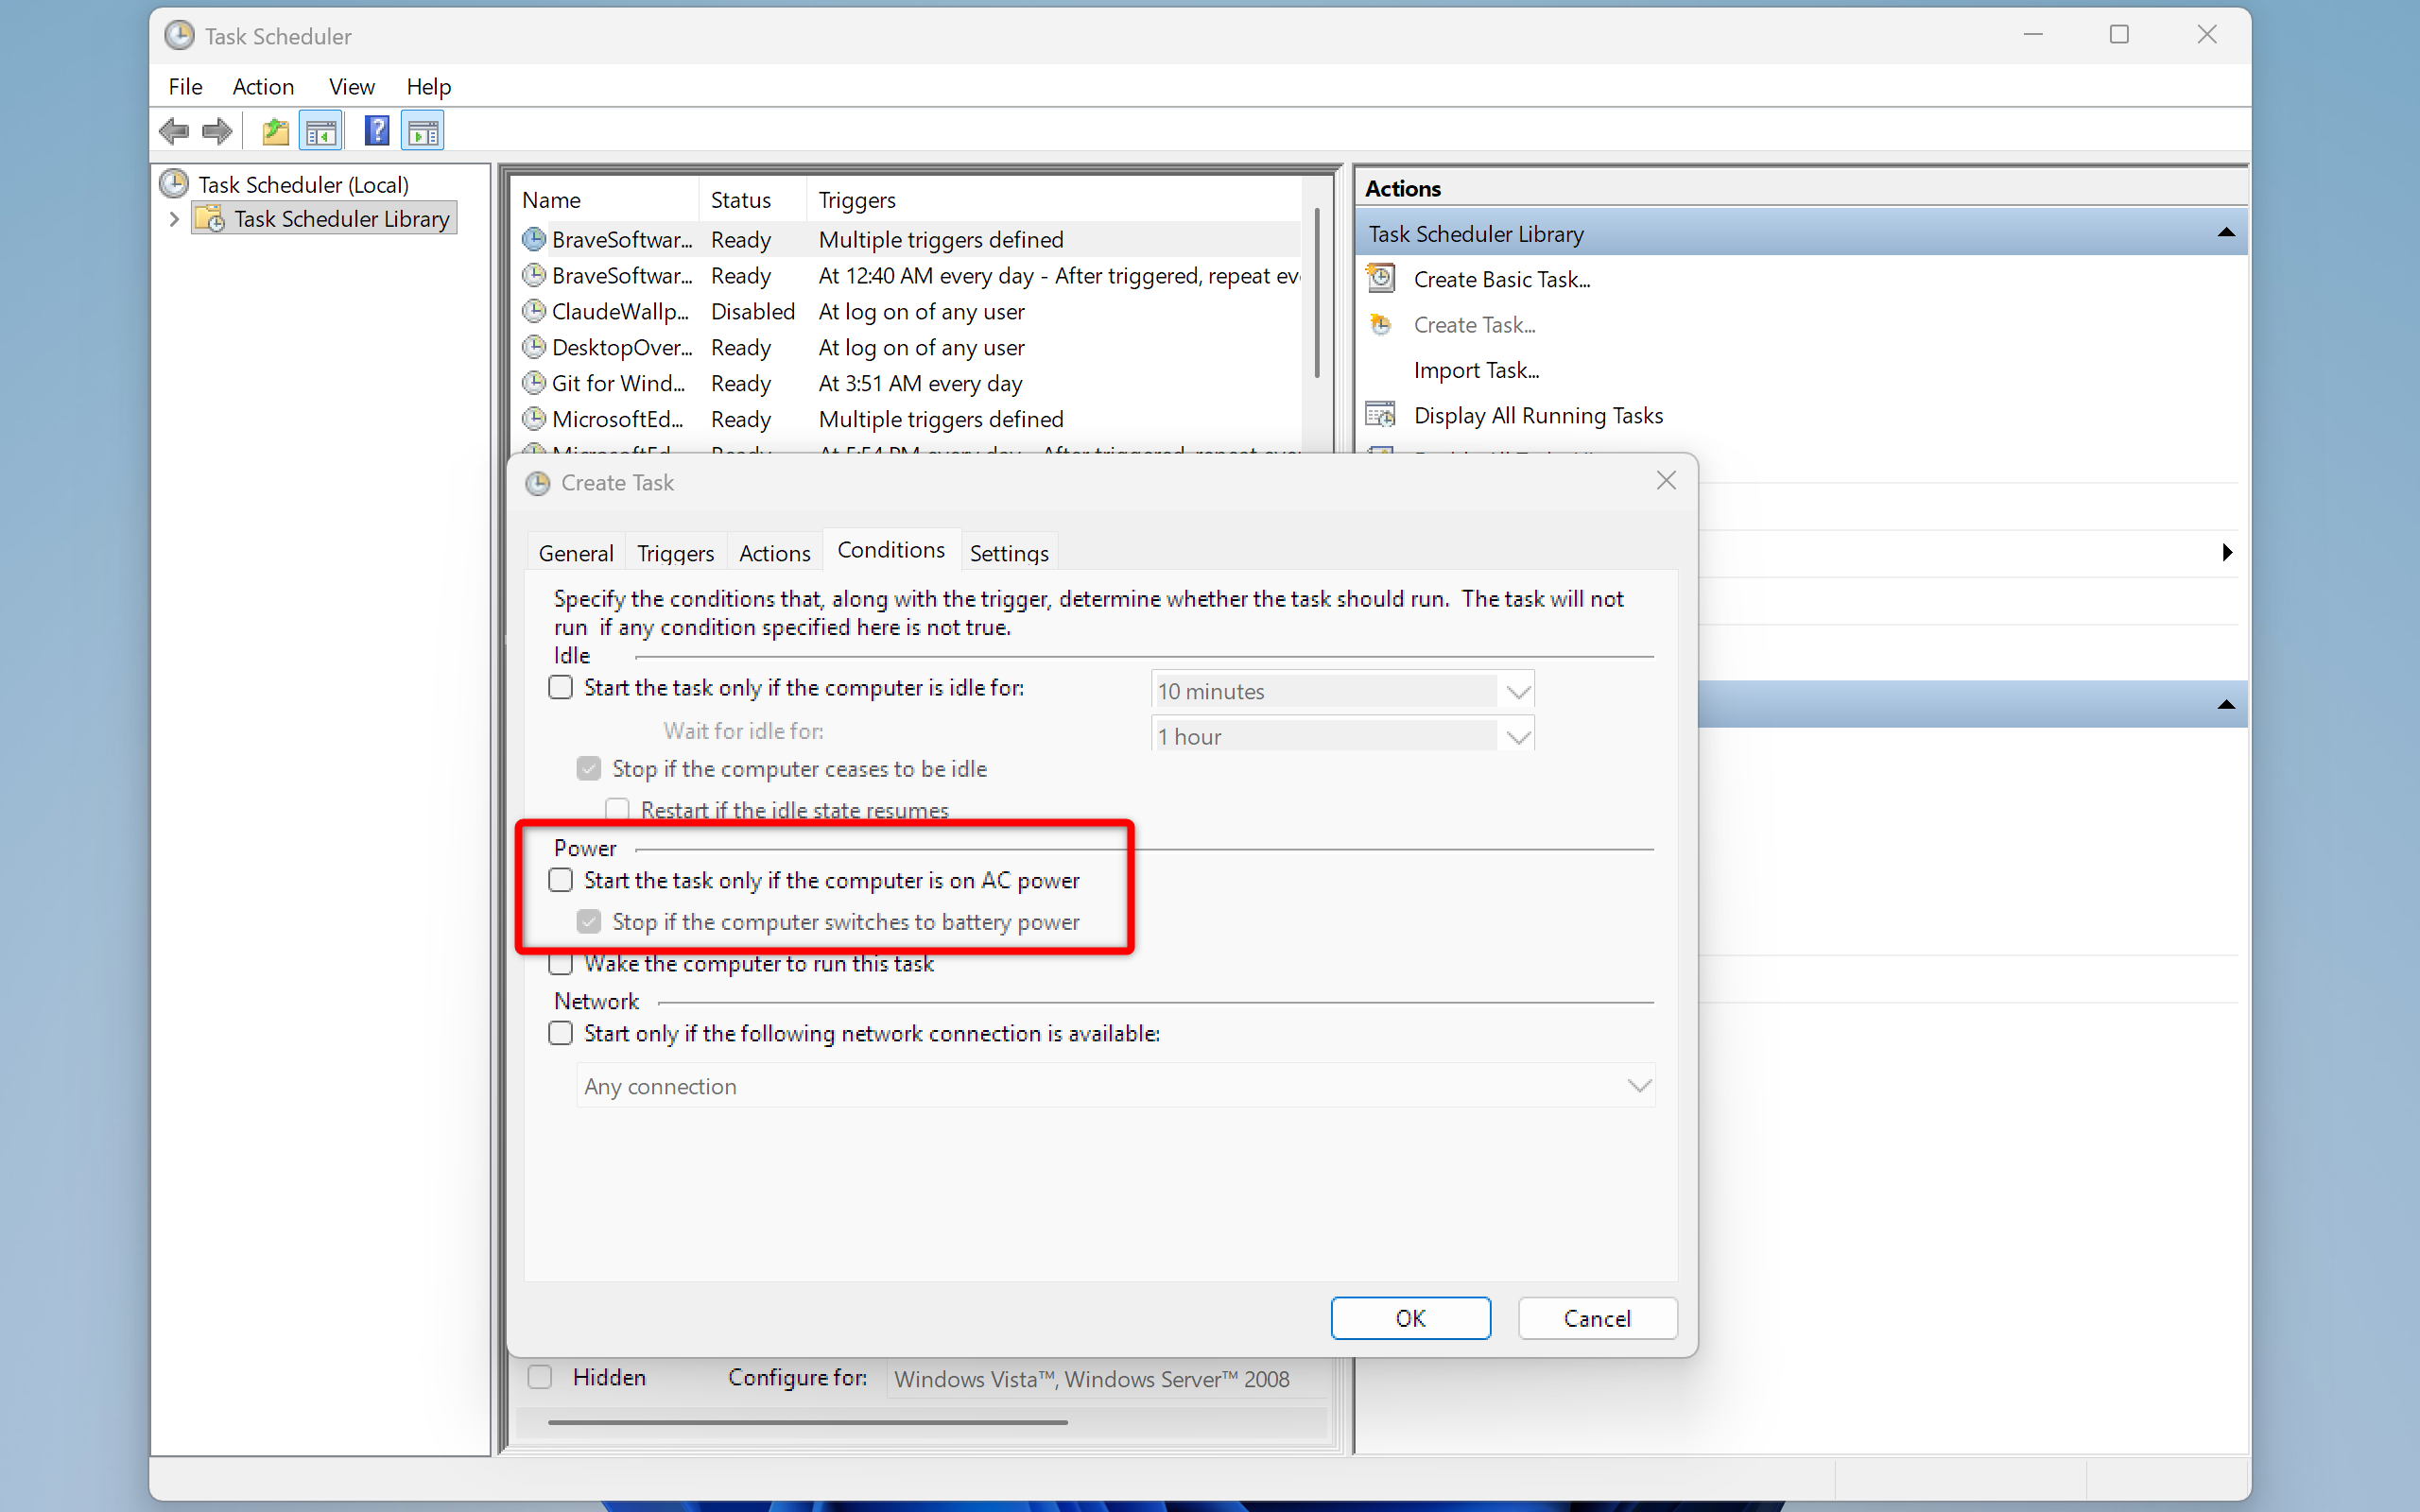Toggle 'Stop if the computer ceases to be idle'
Screen dimensions: 2420x1512
click(x=589, y=768)
